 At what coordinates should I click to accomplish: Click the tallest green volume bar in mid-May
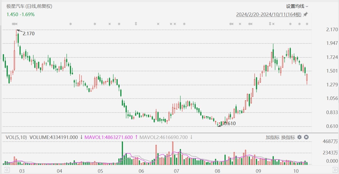[123, 153]
